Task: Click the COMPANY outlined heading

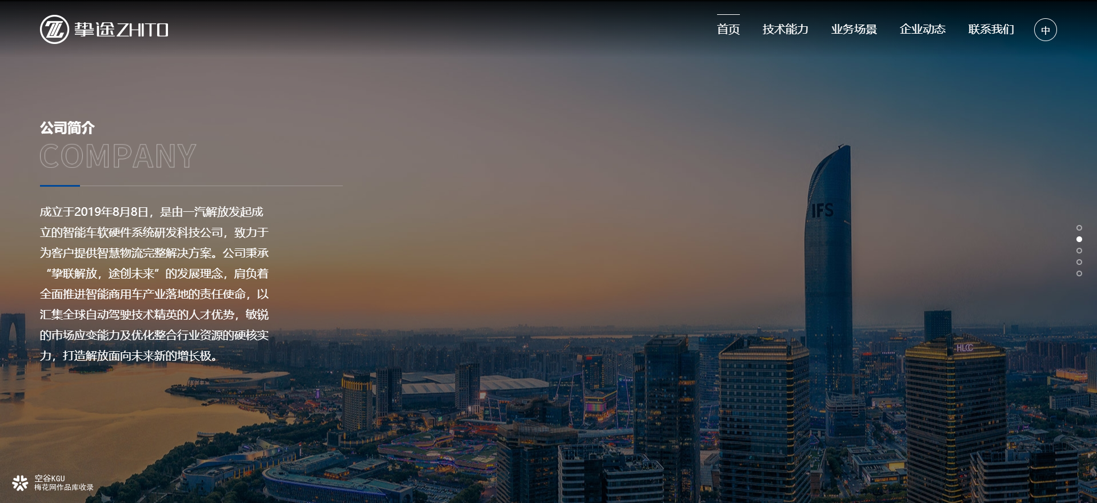Action: point(118,156)
